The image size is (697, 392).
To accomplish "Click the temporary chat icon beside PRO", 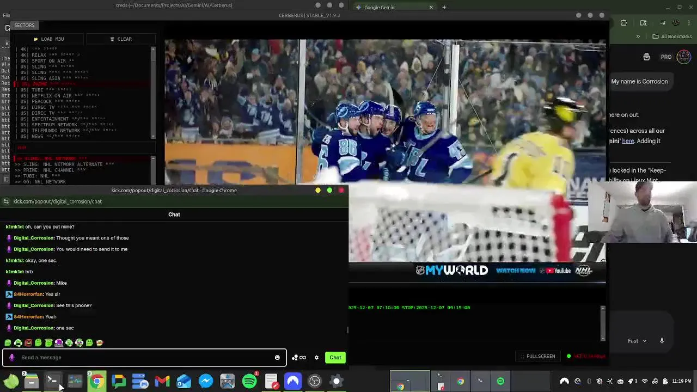I will [646, 57].
